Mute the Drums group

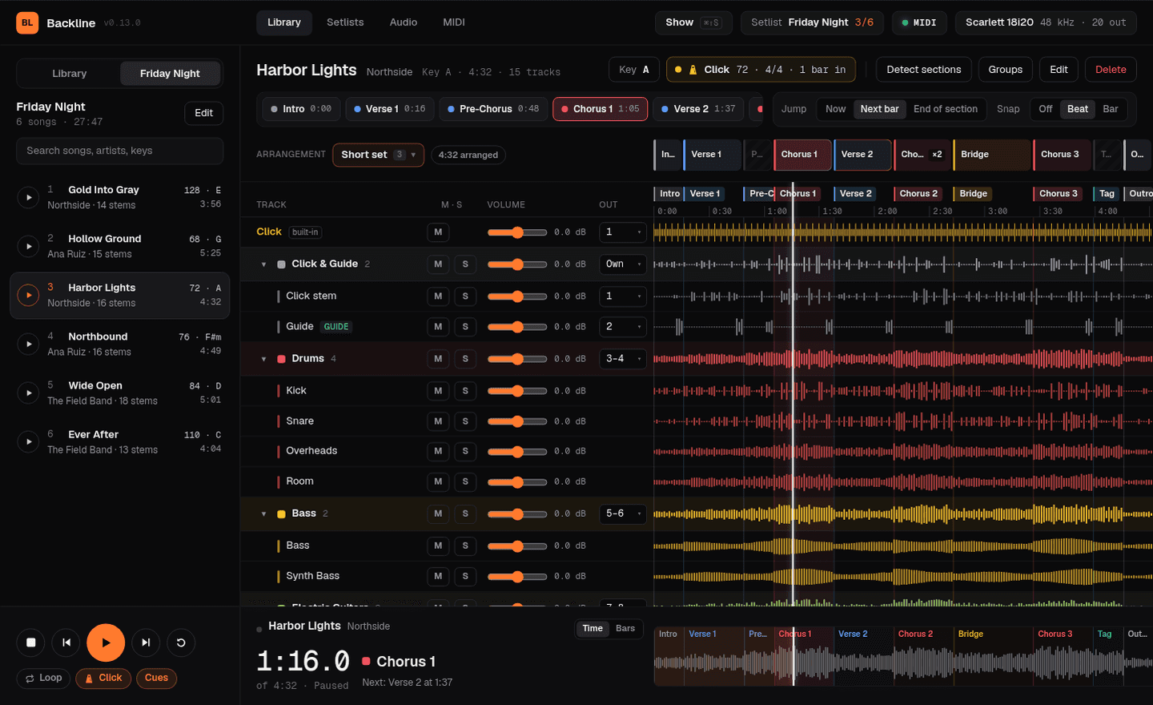[438, 359]
